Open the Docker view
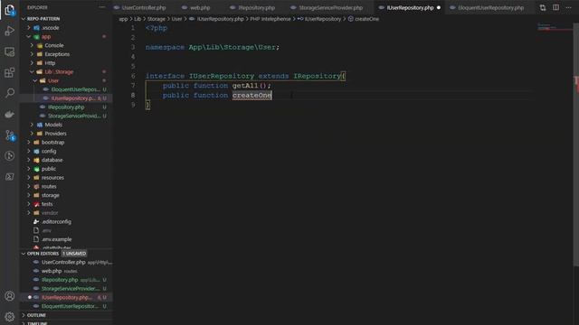579x325 pixels. 10,114
